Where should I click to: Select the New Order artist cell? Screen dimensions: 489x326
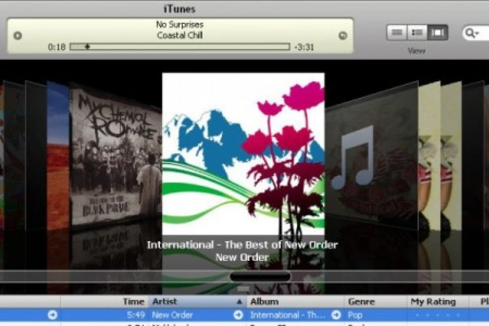[x=198, y=315]
